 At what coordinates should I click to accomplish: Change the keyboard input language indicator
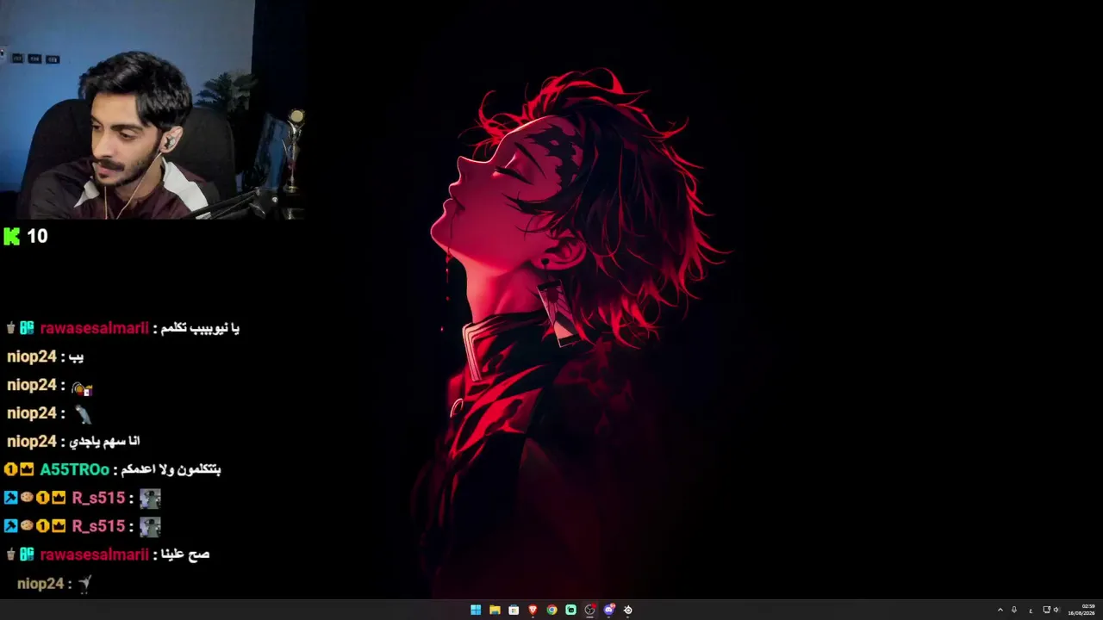tap(1031, 611)
